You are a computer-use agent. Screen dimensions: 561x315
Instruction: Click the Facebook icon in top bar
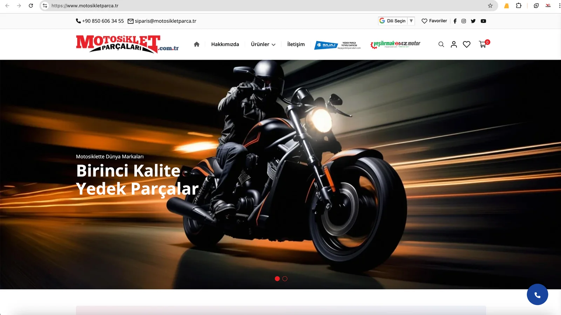point(455,21)
